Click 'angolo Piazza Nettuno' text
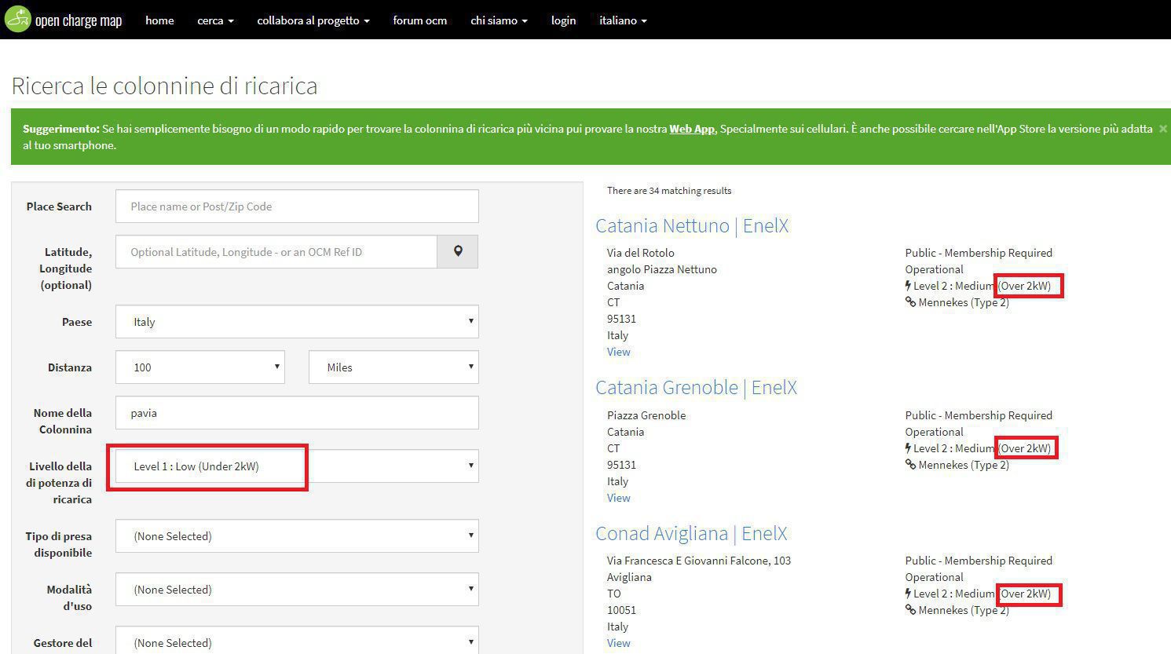1171x654 pixels. (x=662, y=269)
